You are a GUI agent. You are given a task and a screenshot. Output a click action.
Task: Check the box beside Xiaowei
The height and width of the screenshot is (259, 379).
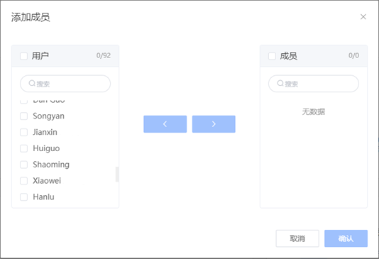[x=23, y=181]
